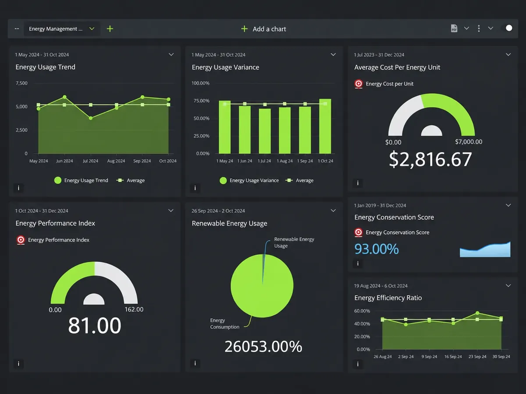Image resolution: width=526 pixels, height=394 pixels.
Task: Click the Energy Efficiency Ratio card title
Action: [388, 298]
